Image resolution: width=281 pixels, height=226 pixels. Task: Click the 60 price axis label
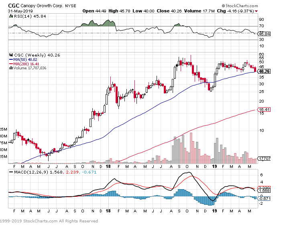(261, 54)
